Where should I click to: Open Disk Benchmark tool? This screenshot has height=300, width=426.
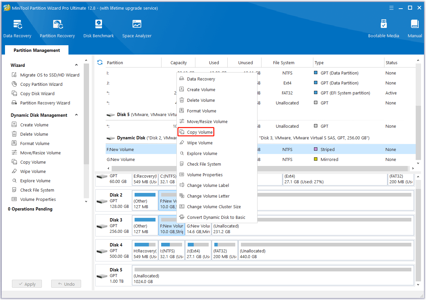(99, 29)
